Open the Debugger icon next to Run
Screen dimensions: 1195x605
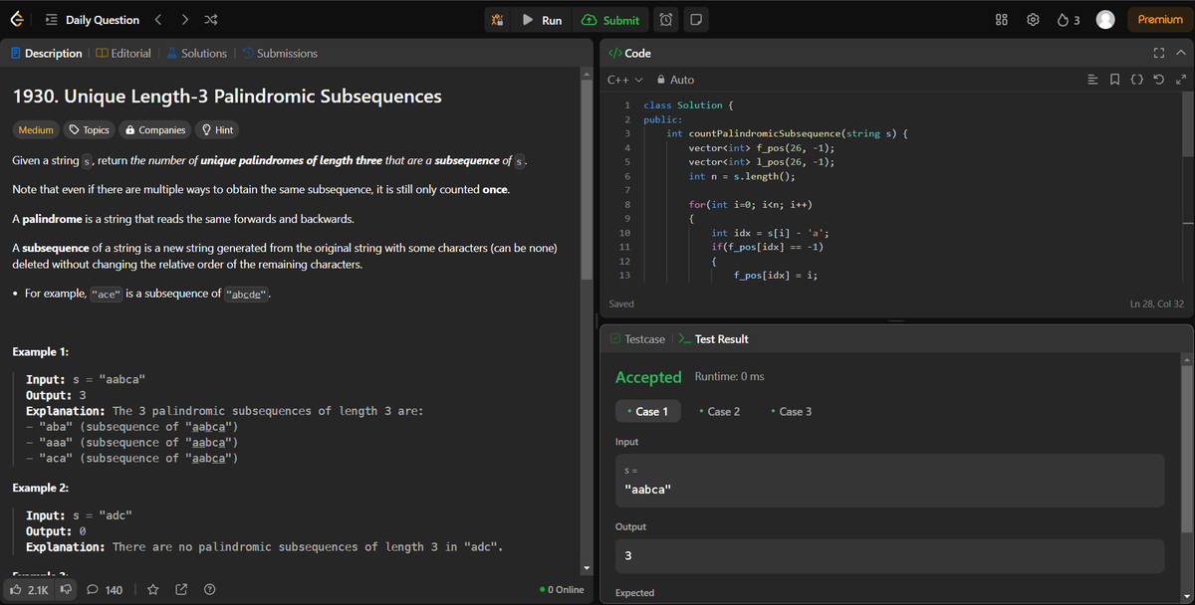pyautogui.click(x=497, y=19)
